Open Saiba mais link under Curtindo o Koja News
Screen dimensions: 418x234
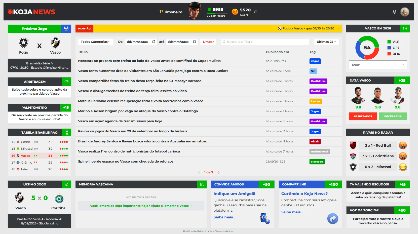(292, 212)
